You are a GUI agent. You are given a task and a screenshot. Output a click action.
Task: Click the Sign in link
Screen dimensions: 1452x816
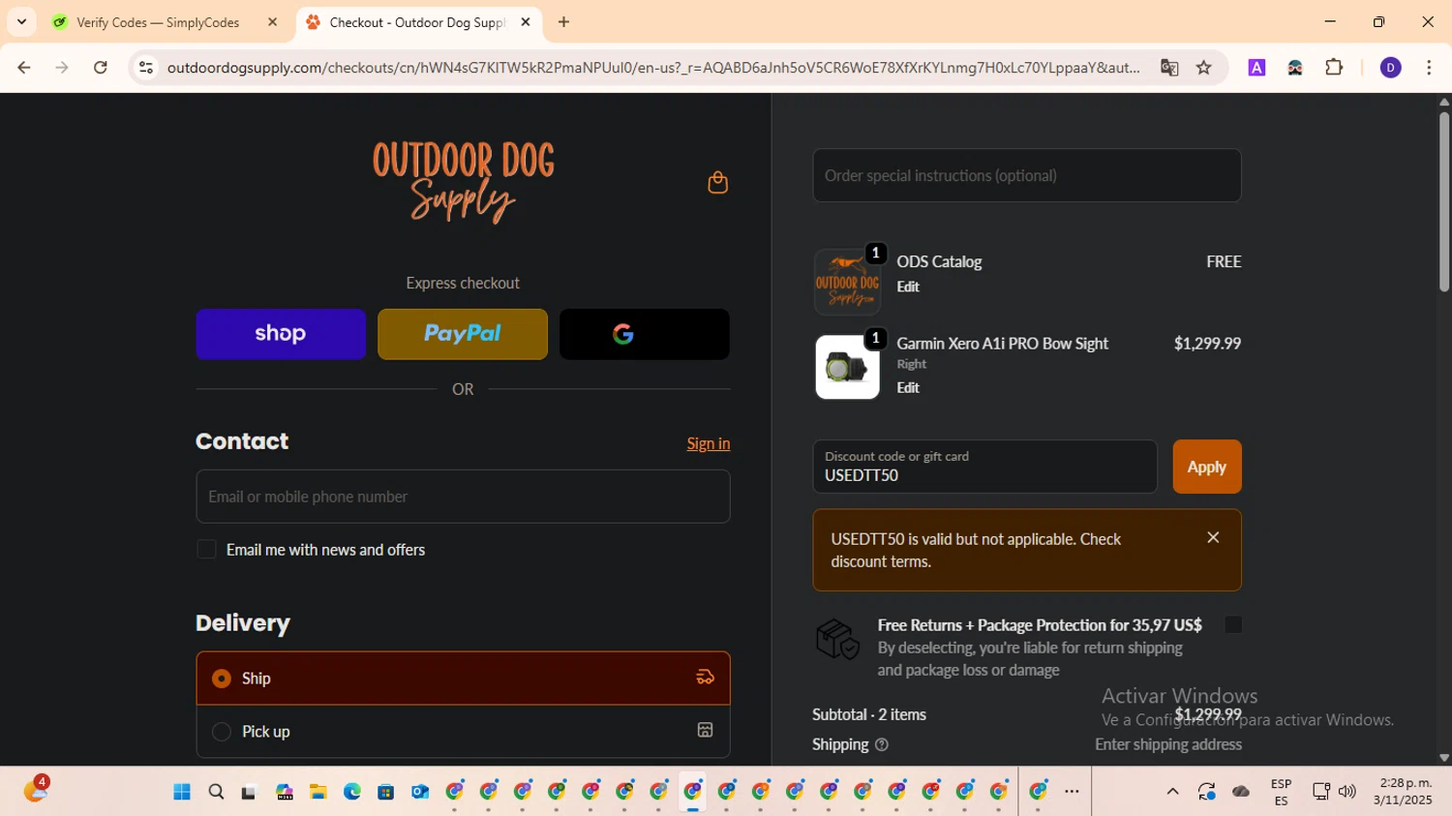pos(709,443)
